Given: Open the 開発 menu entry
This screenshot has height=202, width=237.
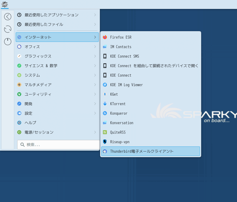Looking at the screenshot, I should tap(57, 104).
